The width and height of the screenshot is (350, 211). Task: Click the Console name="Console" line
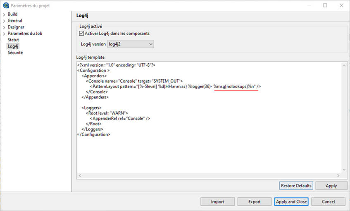[134, 81]
